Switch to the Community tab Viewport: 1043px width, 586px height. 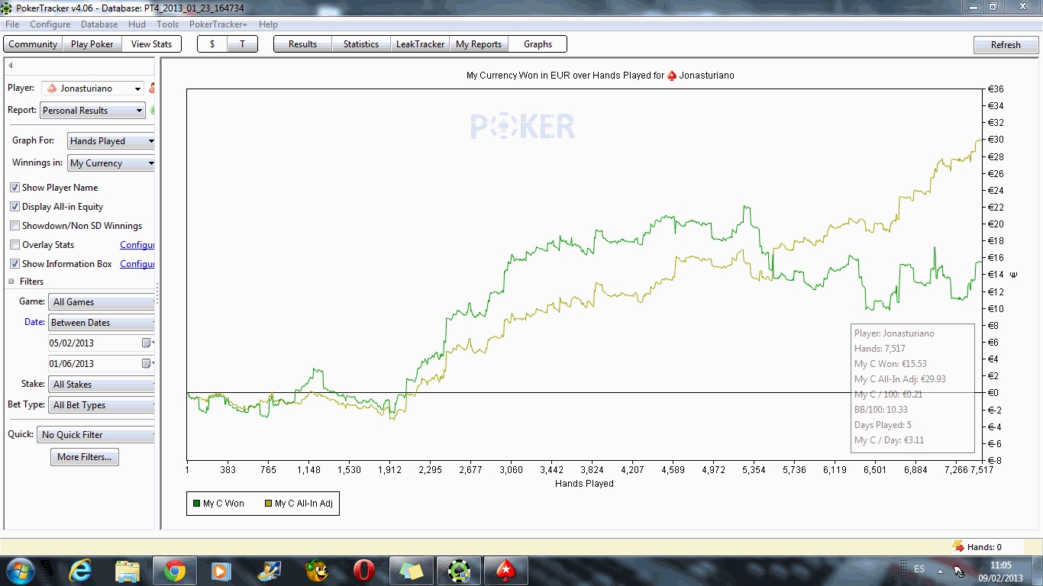(33, 44)
